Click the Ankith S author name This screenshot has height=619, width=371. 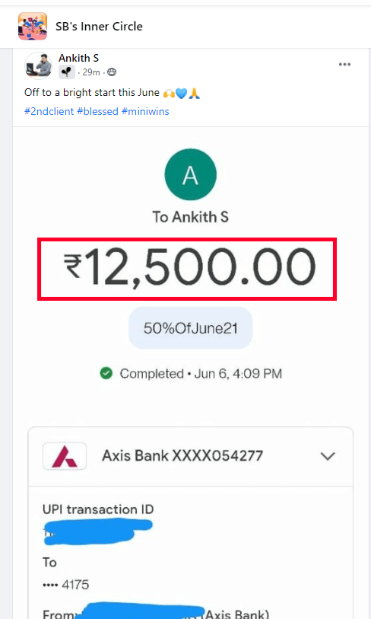[78, 58]
